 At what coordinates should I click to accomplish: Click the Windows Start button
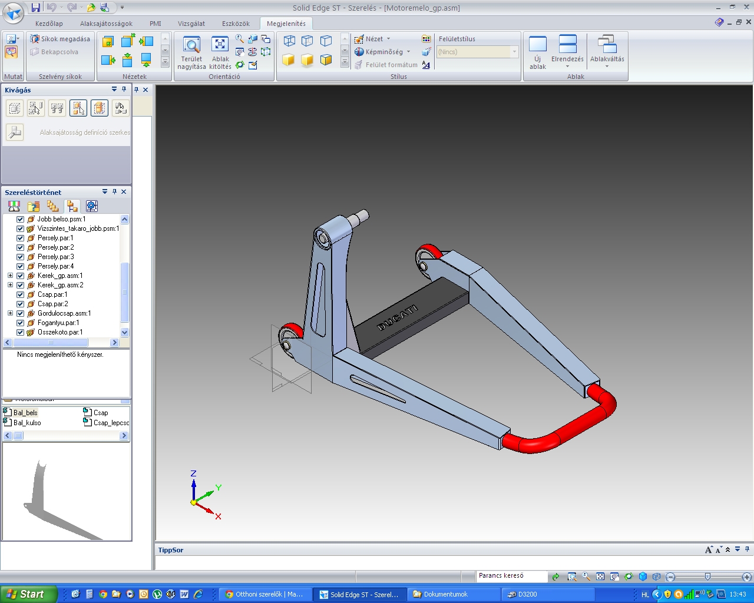28,594
